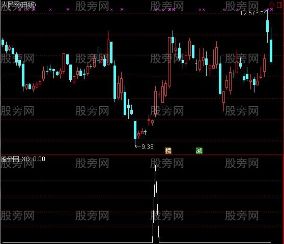The image size is (284, 244).
Task: Click the green 减 badge icon
Action: click(x=199, y=150)
